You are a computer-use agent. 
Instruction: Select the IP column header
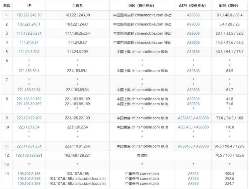coord(29,6)
